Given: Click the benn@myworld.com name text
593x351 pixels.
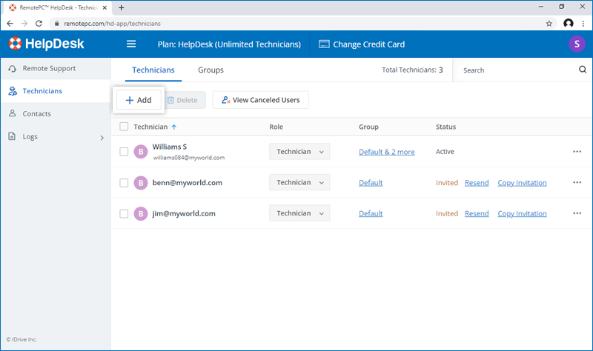Looking at the screenshot, I should click(188, 183).
